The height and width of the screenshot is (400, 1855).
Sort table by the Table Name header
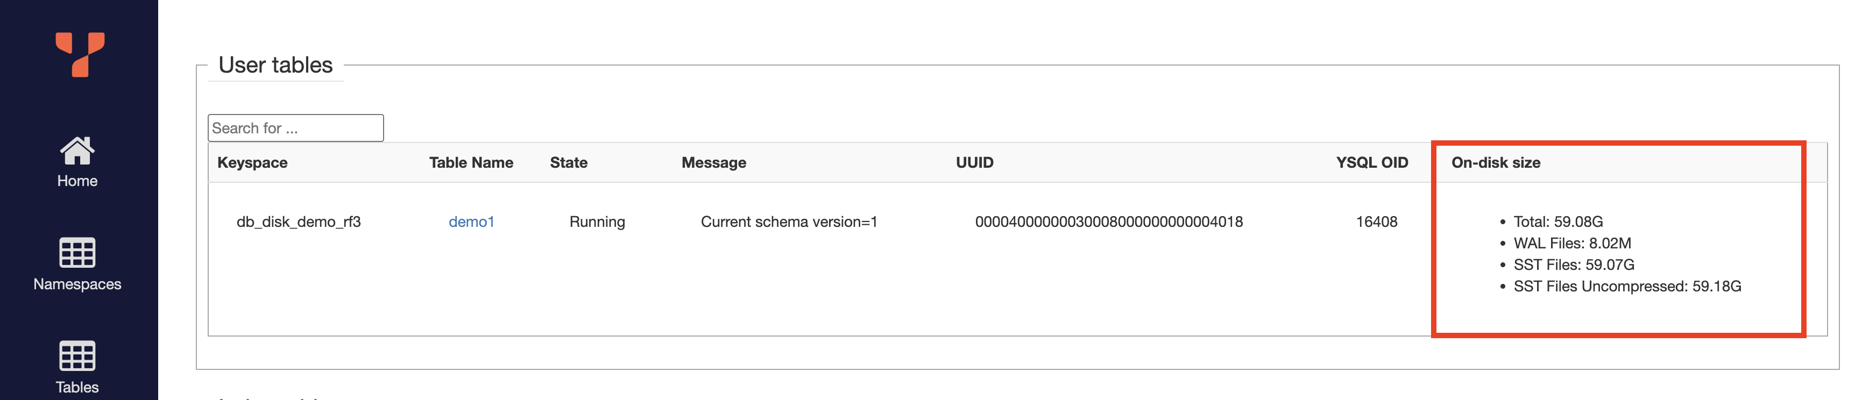point(472,162)
